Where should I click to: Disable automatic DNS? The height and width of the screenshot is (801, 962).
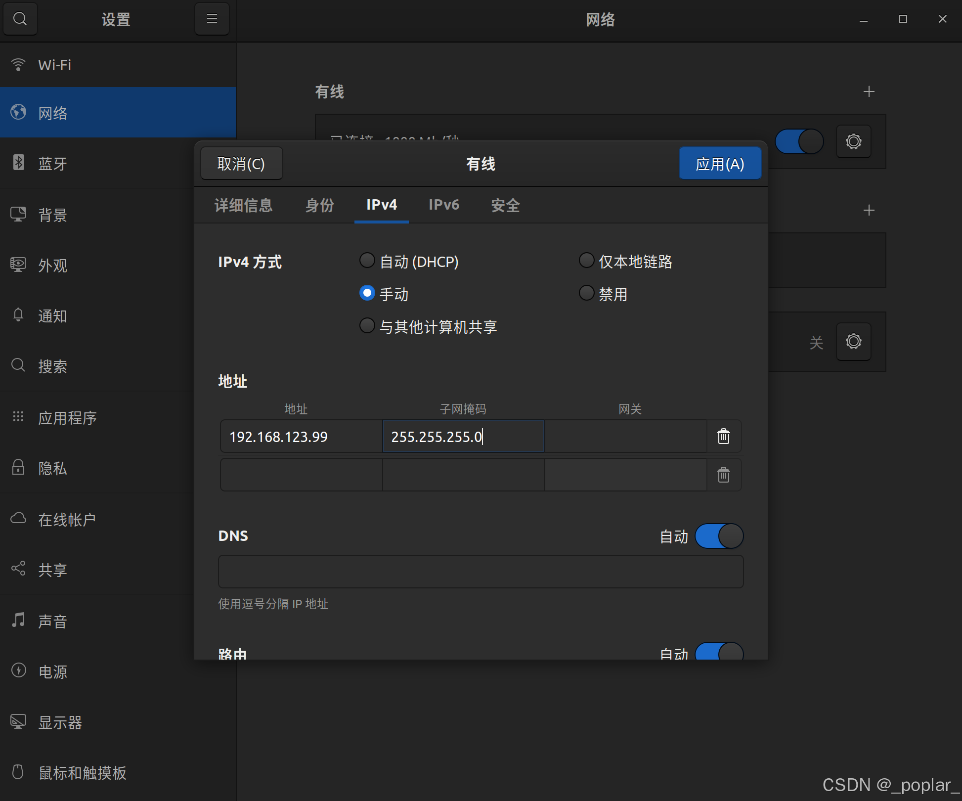pyautogui.click(x=719, y=536)
